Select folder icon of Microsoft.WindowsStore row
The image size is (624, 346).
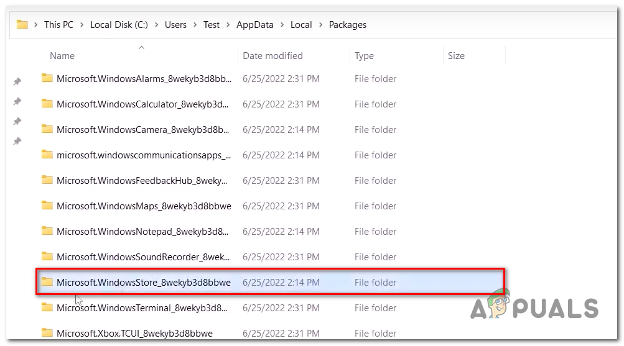click(x=47, y=281)
